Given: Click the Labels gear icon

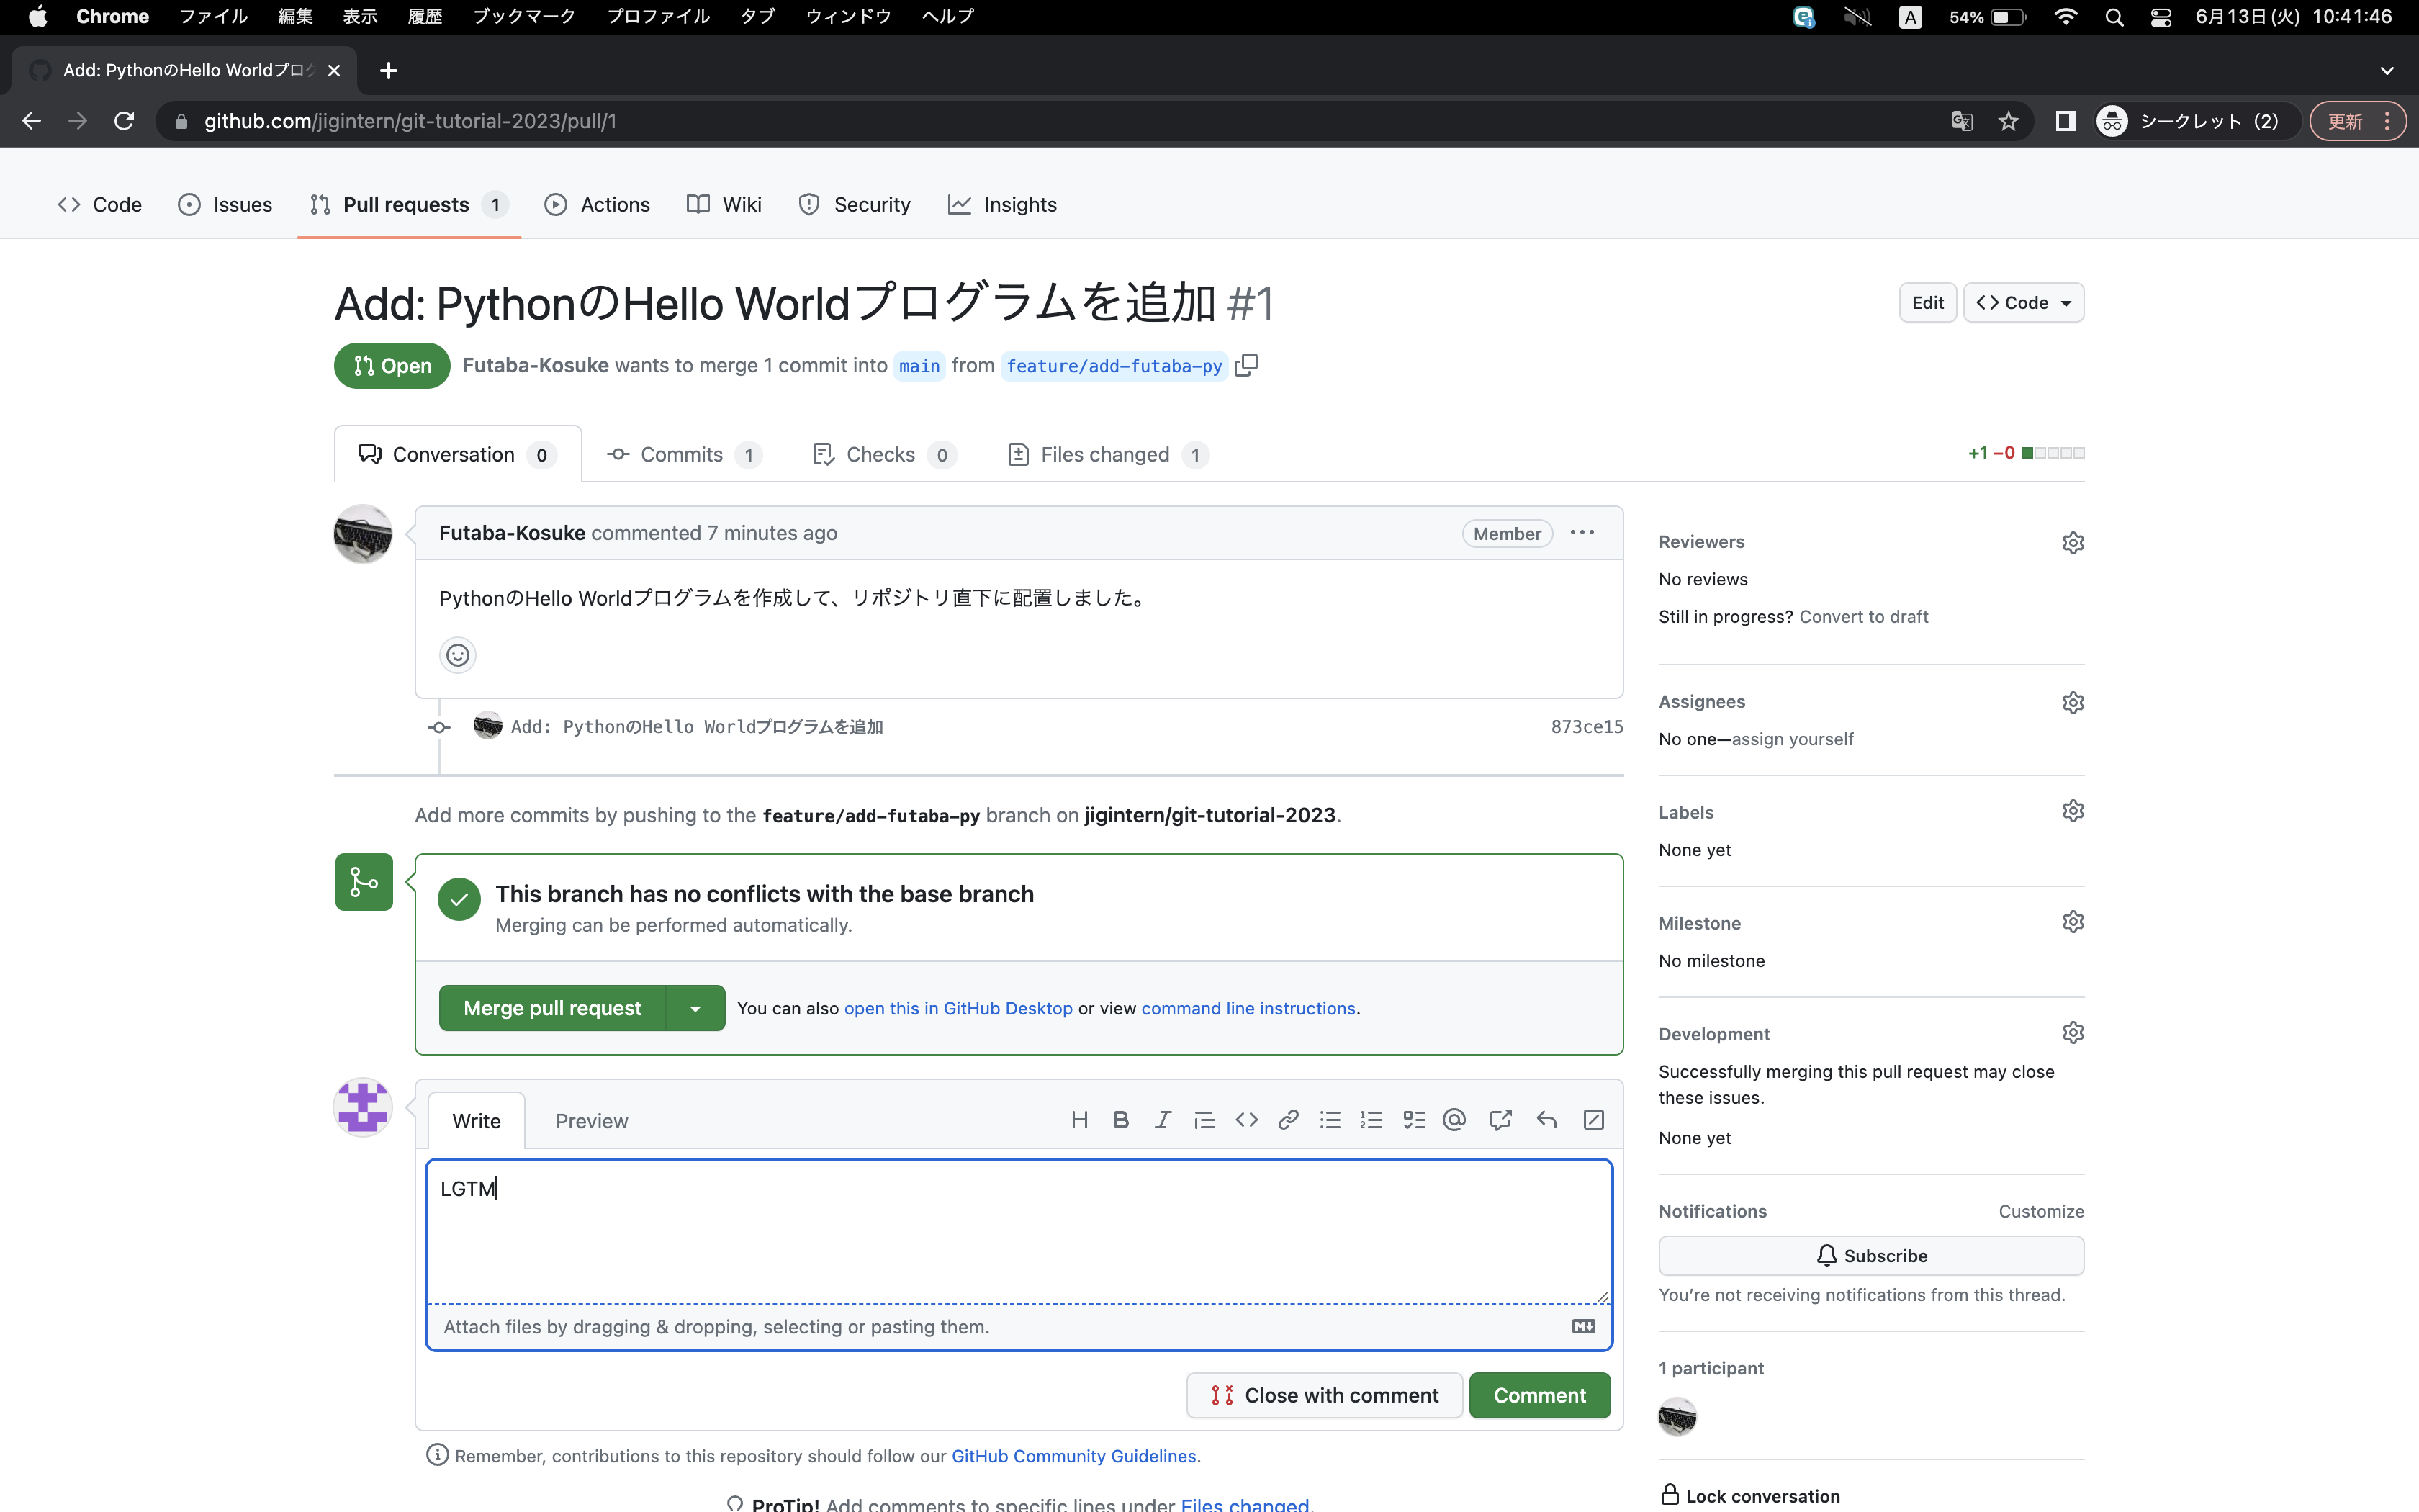Looking at the screenshot, I should click(x=2072, y=811).
